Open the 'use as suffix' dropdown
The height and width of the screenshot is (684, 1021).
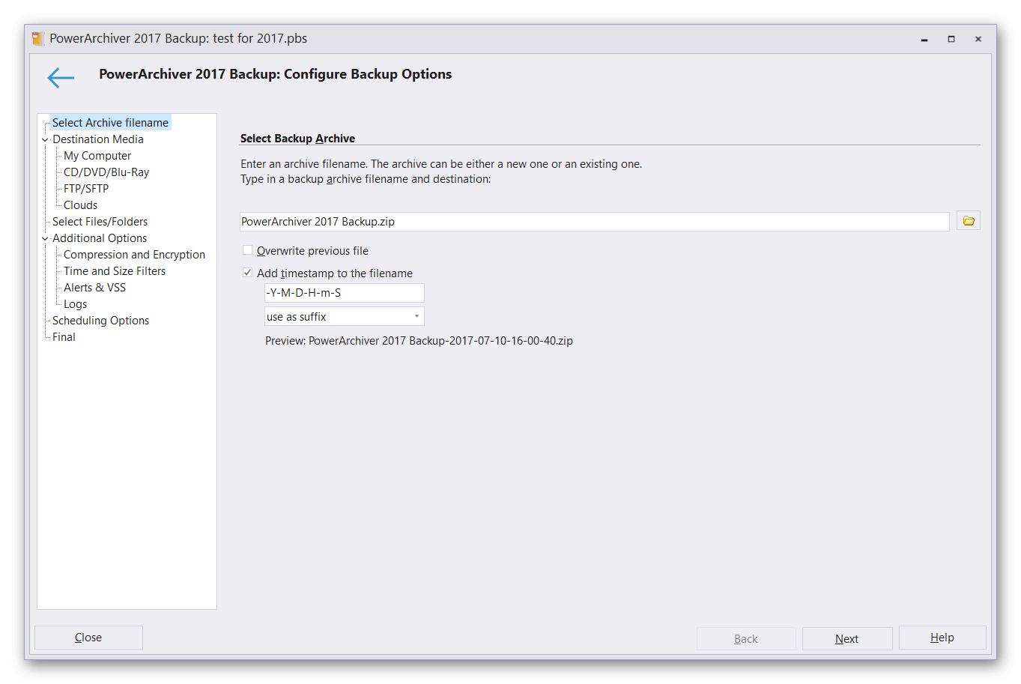tap(345, 316)
